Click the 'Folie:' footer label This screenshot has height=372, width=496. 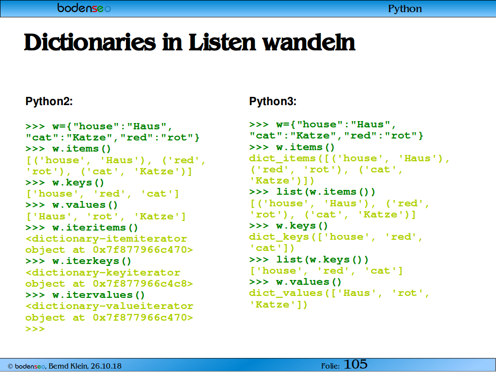[330, 366]
